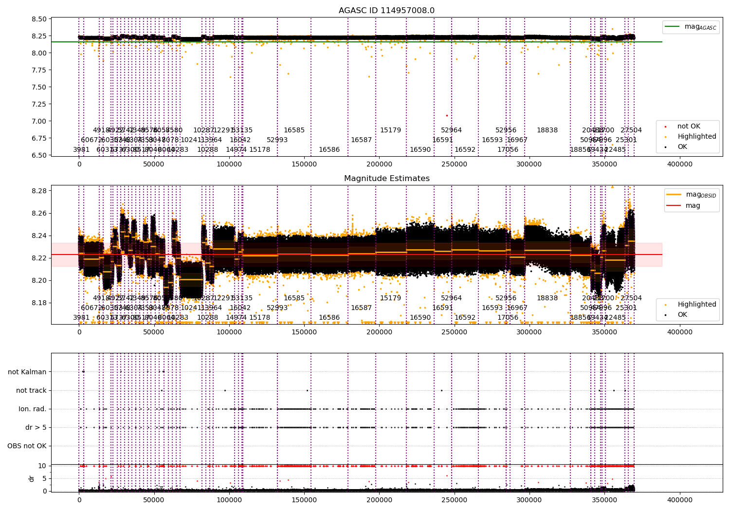Click the x-axis tick '150000' on the bottom plot
This screenshot has height=511, width=730.
pyautogui.click(x=304, y=500)
